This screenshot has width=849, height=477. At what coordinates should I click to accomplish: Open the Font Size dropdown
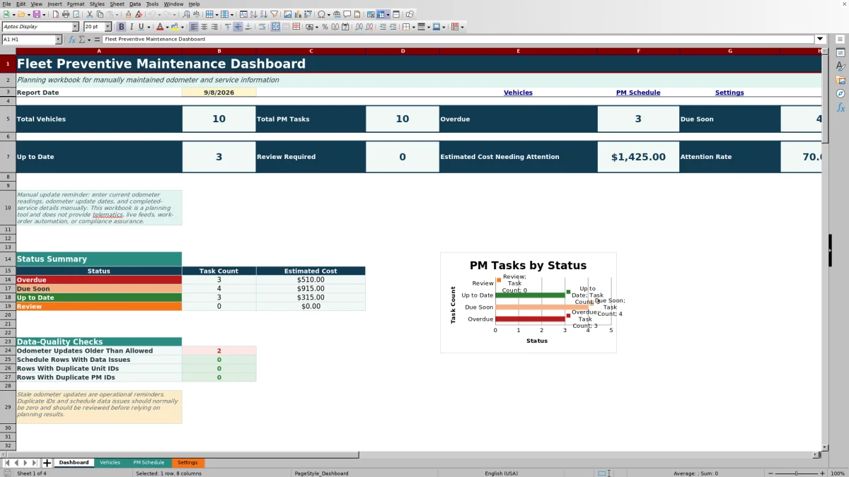pyautogui.click(x=108, y=27)
